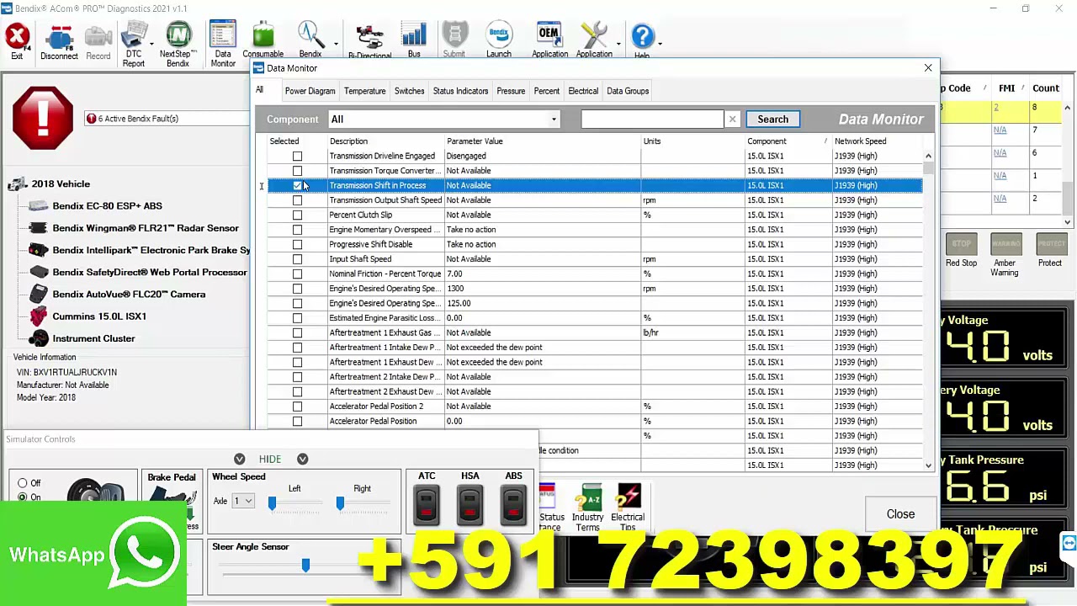Click the Record toolbar icon
Screen dimensions: 1077x606
[98, 42]
